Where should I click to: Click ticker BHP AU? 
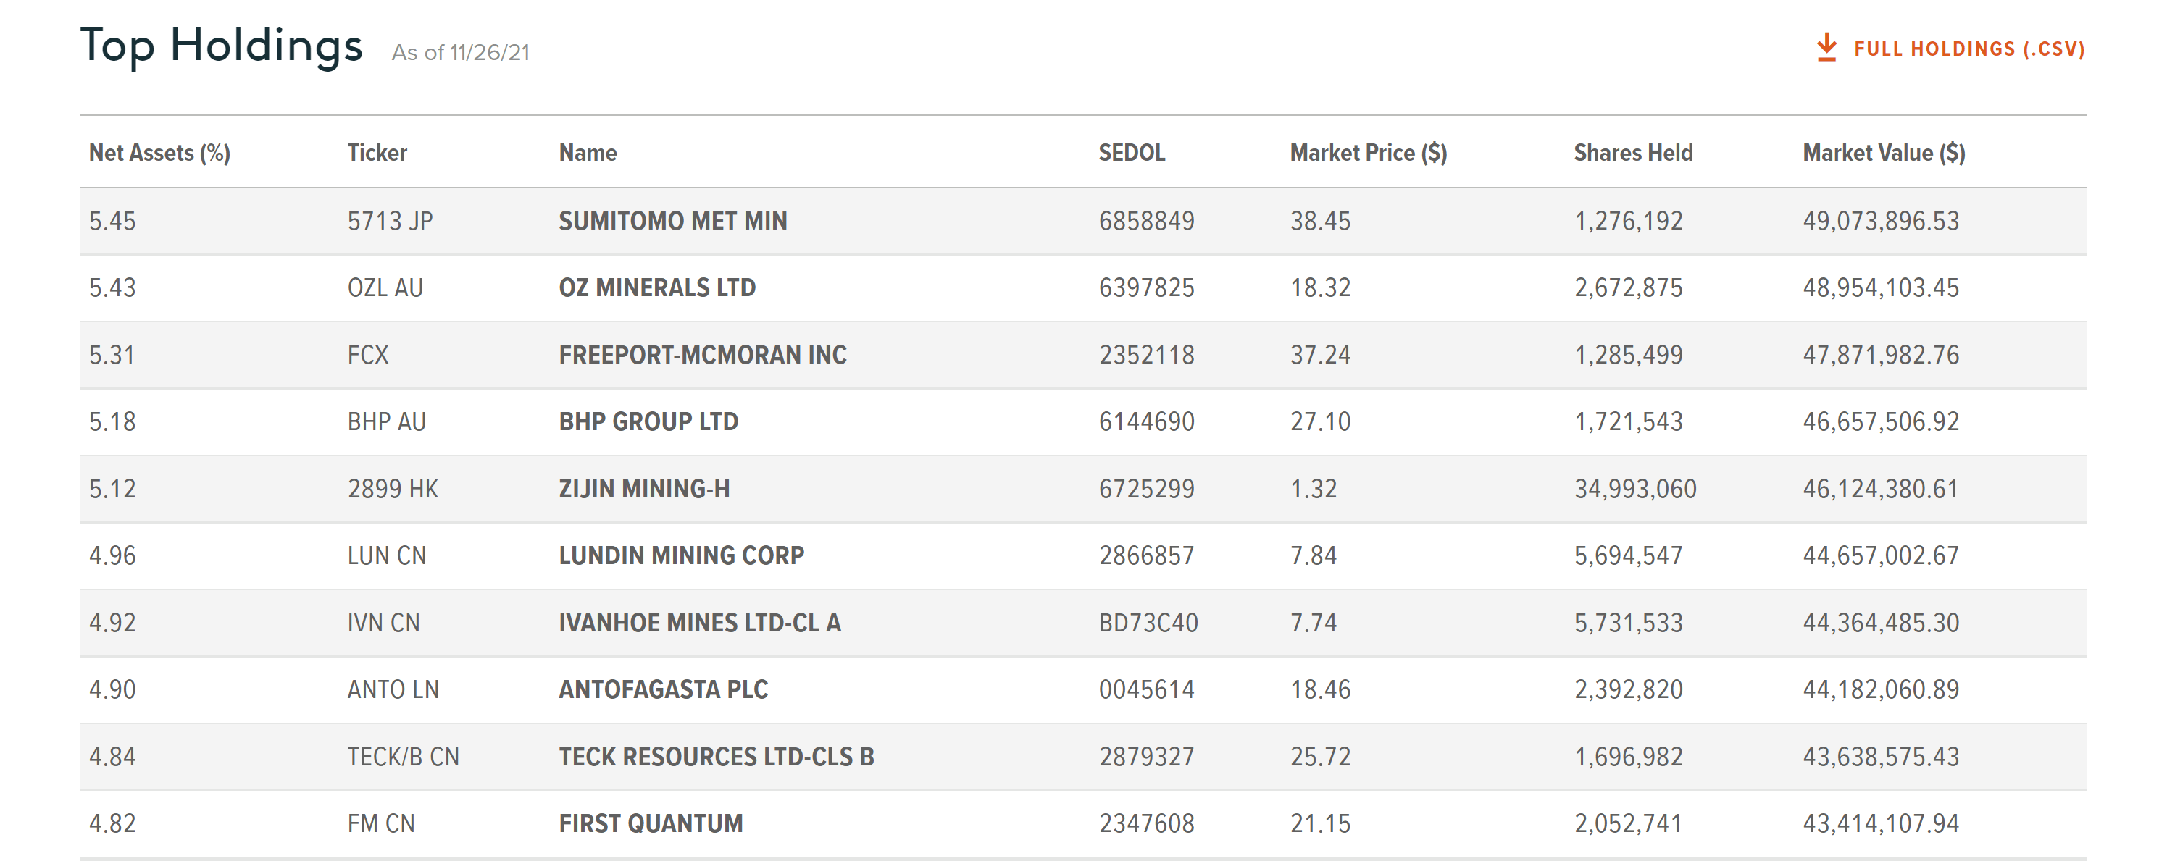[x=386, y=421]
